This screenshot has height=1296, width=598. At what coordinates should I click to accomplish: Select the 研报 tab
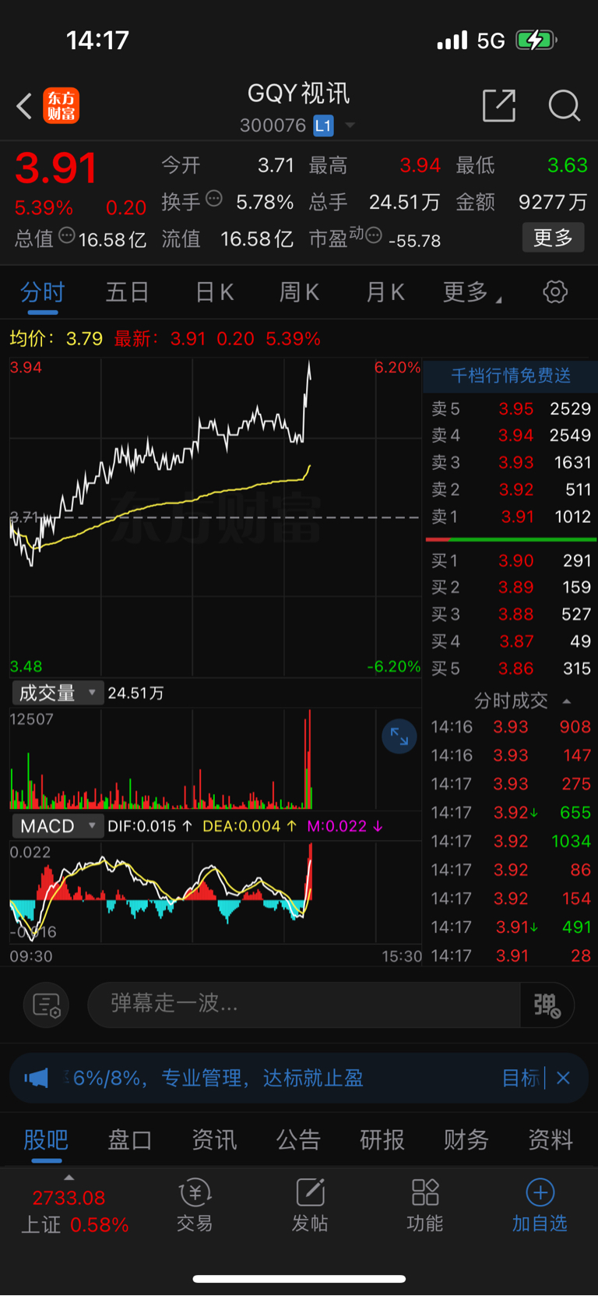pos(382,1140)
